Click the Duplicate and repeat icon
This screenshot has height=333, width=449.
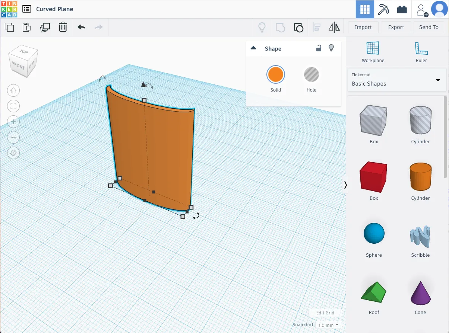click(45, 27)
